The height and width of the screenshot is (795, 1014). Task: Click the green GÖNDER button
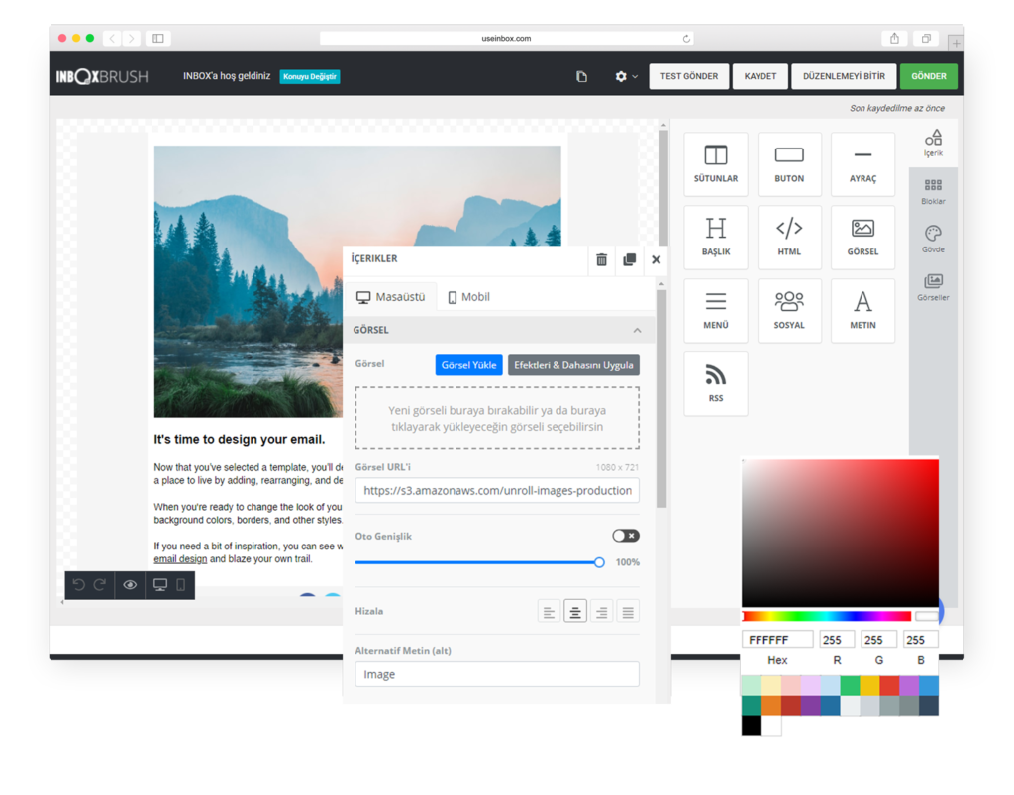pos(928,76)
